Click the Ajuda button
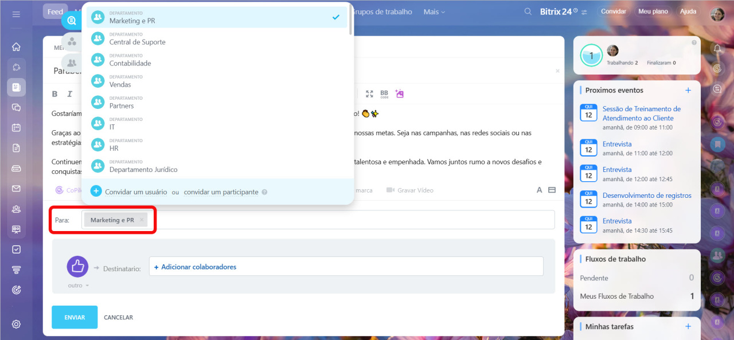The width and height of the screenshot is (734, 340). (688, 11)
